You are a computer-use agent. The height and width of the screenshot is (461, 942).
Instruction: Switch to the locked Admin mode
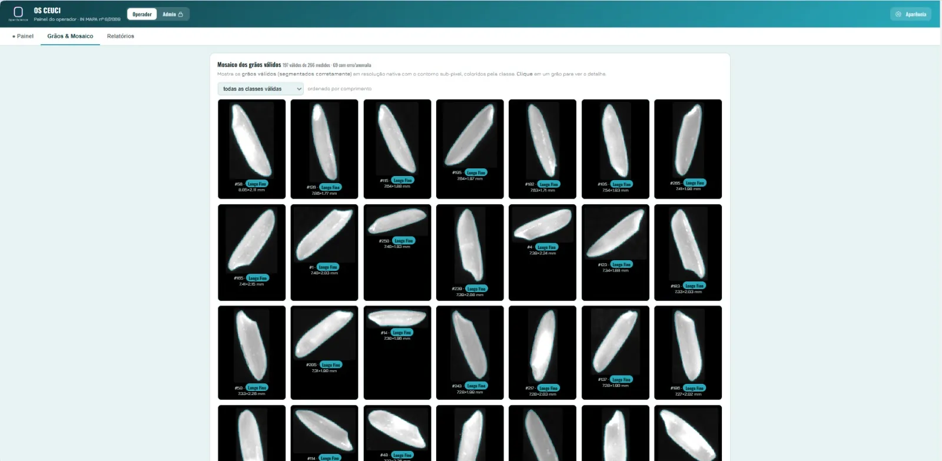(x=173, y=14)
